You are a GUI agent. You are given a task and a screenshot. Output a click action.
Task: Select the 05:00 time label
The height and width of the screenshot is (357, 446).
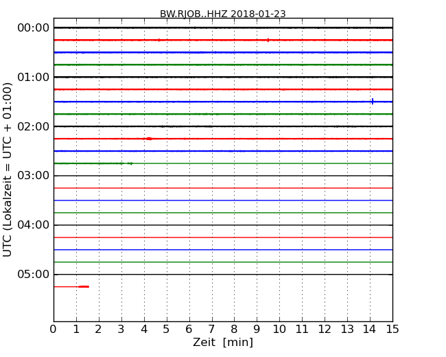(34, 274)
